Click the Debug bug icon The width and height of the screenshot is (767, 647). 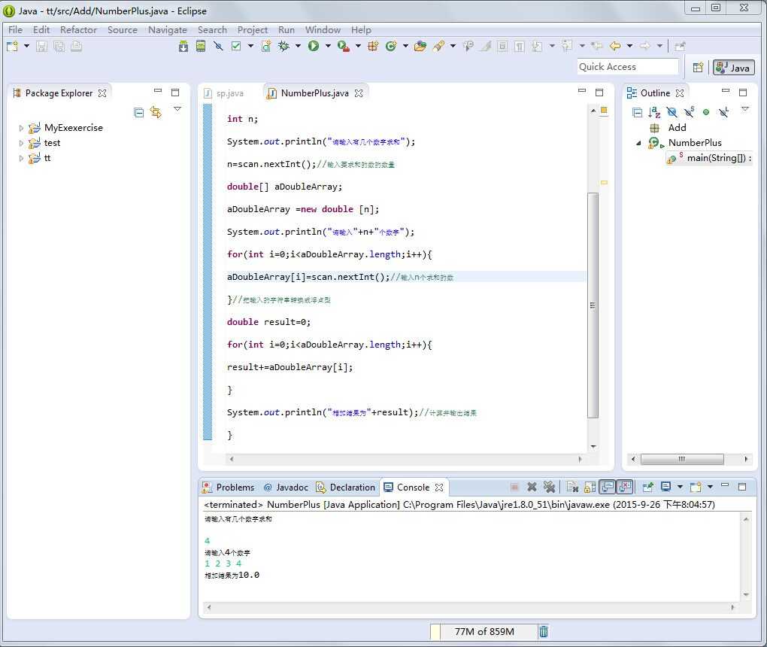[x=283, y=46]
